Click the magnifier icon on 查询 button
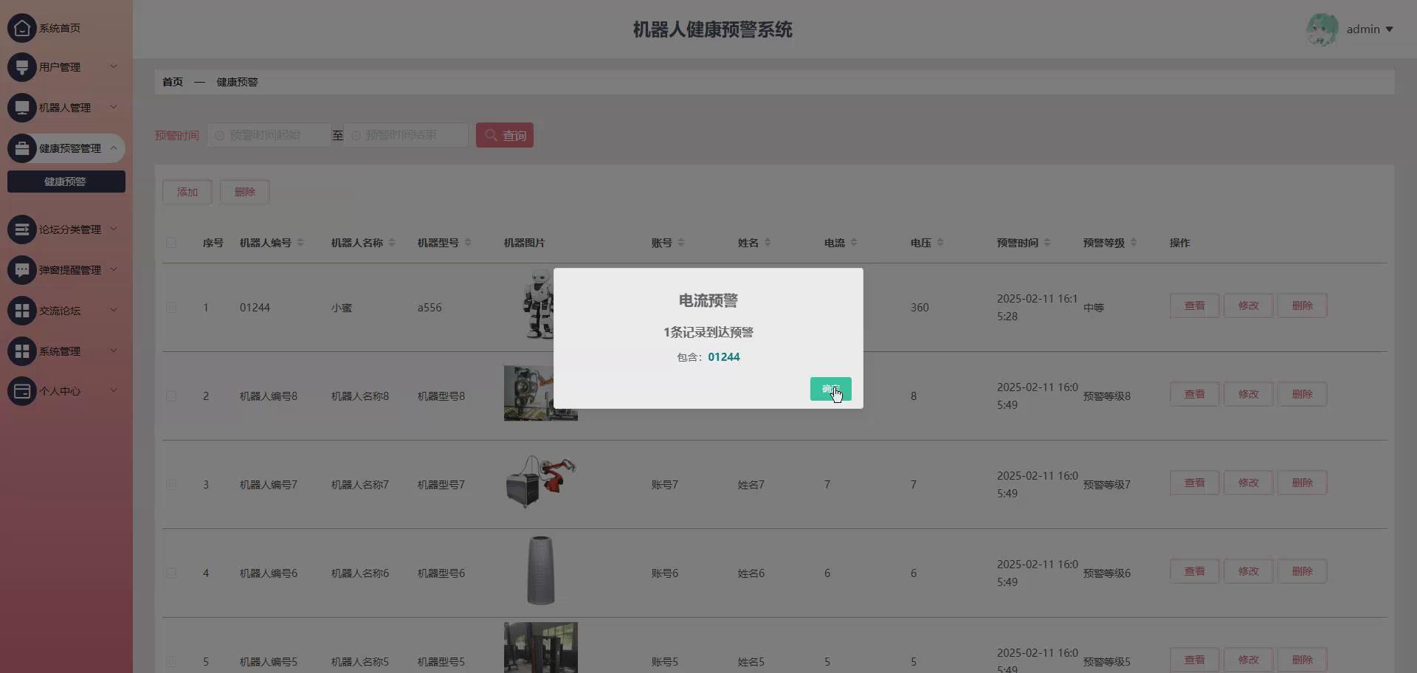Image resolution: width=1417 pixels, height=673 pixels. 491,135
